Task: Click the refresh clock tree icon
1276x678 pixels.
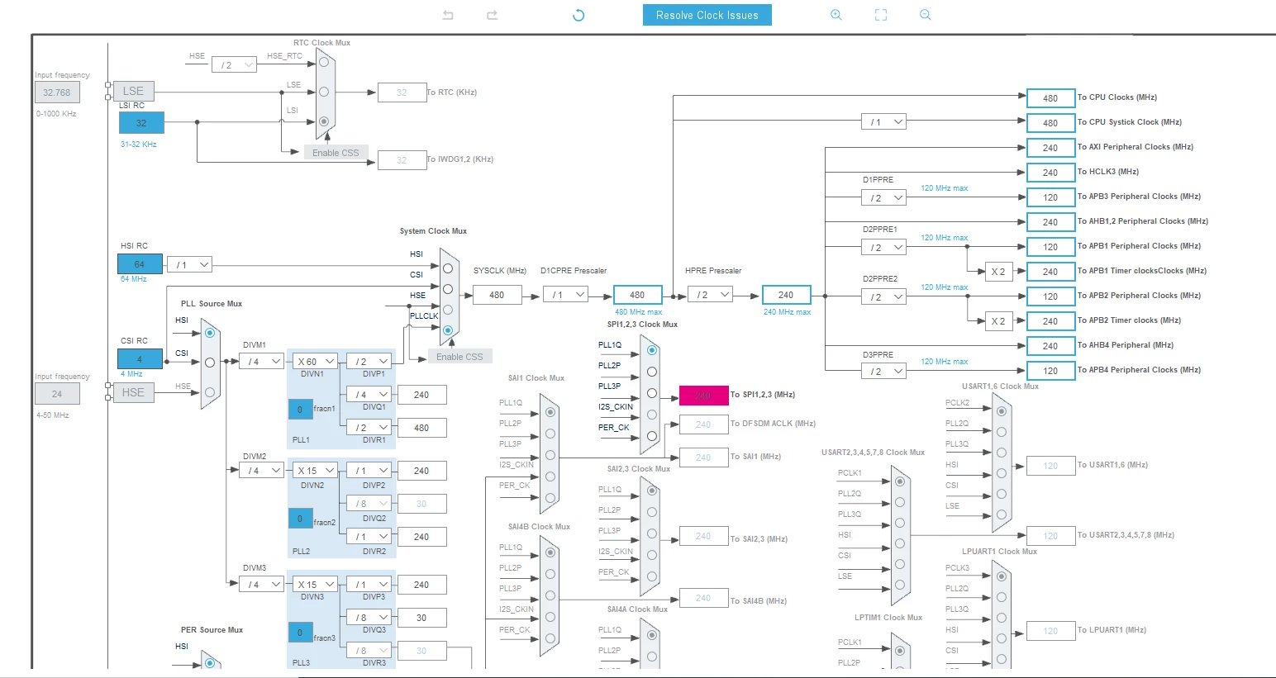Action: click(578, 15)
